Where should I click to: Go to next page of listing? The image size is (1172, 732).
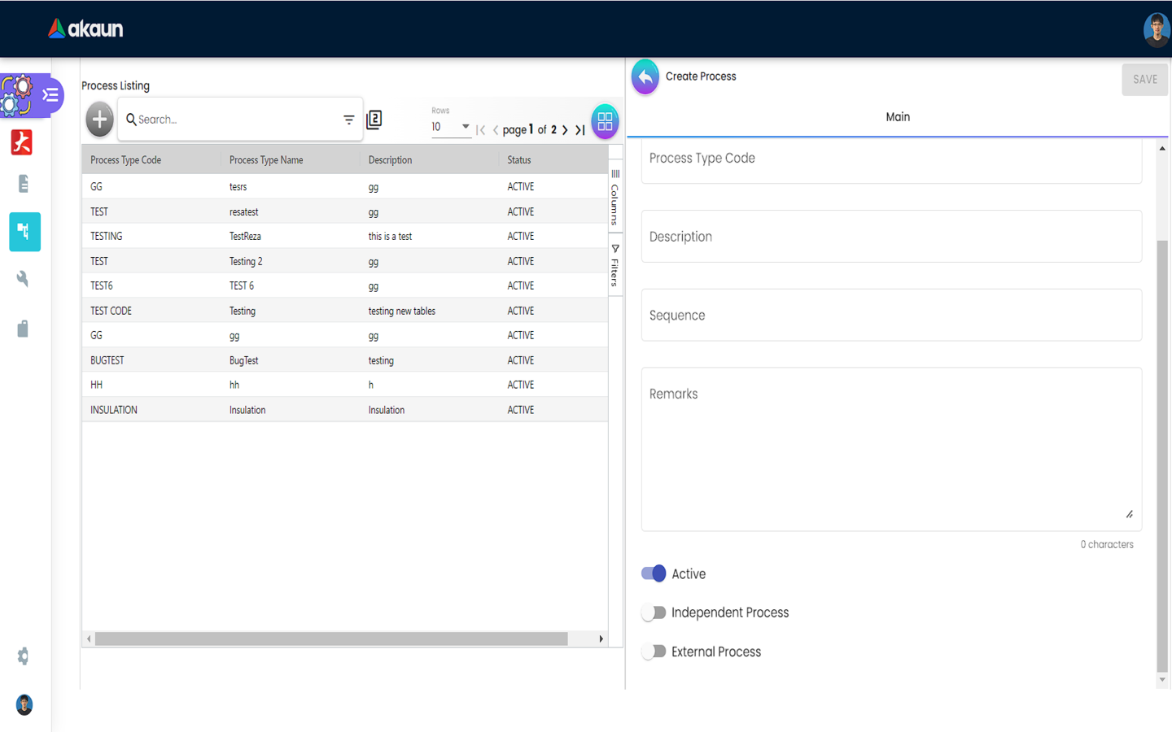coord(565,130)
